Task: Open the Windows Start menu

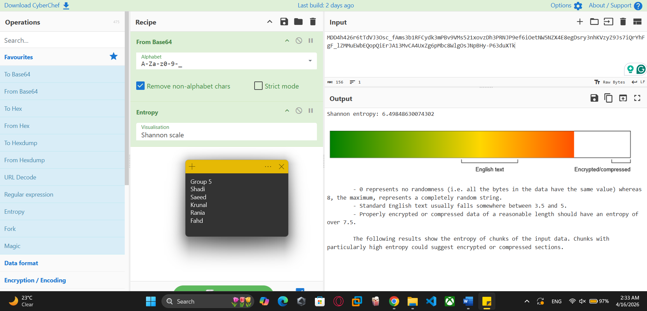Action: [x=151, y=301]
